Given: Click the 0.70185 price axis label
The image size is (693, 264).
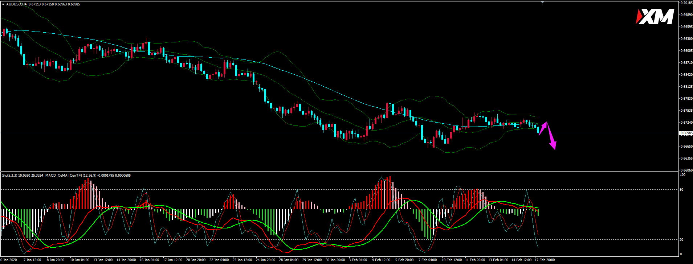Looking at the screenshot, I should point(686,3).
